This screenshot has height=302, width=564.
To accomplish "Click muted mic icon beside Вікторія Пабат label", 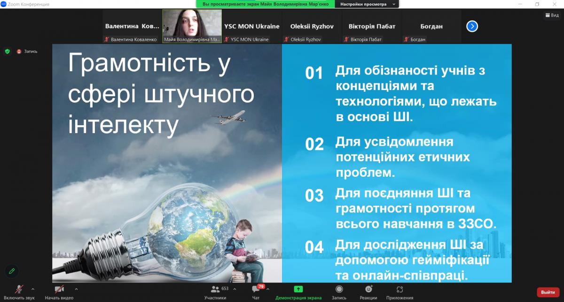I will click(346, 40).
